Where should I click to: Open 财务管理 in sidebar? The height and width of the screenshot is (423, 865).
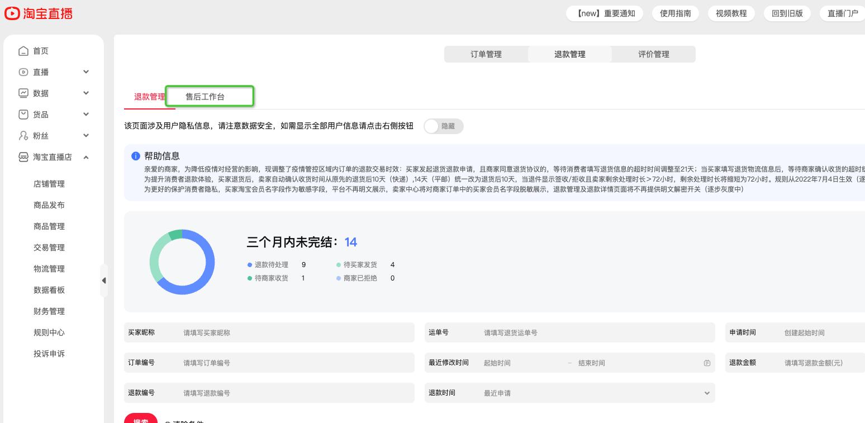point(49,311)
